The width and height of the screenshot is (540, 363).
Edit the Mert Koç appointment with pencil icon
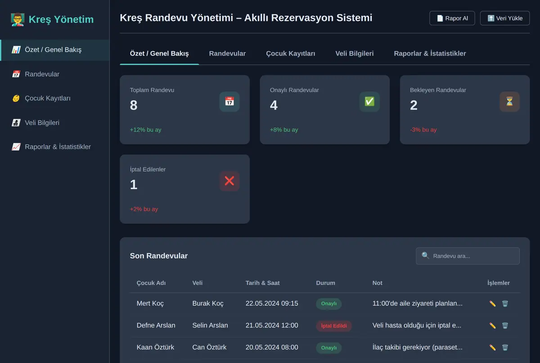tap(492, 304)
